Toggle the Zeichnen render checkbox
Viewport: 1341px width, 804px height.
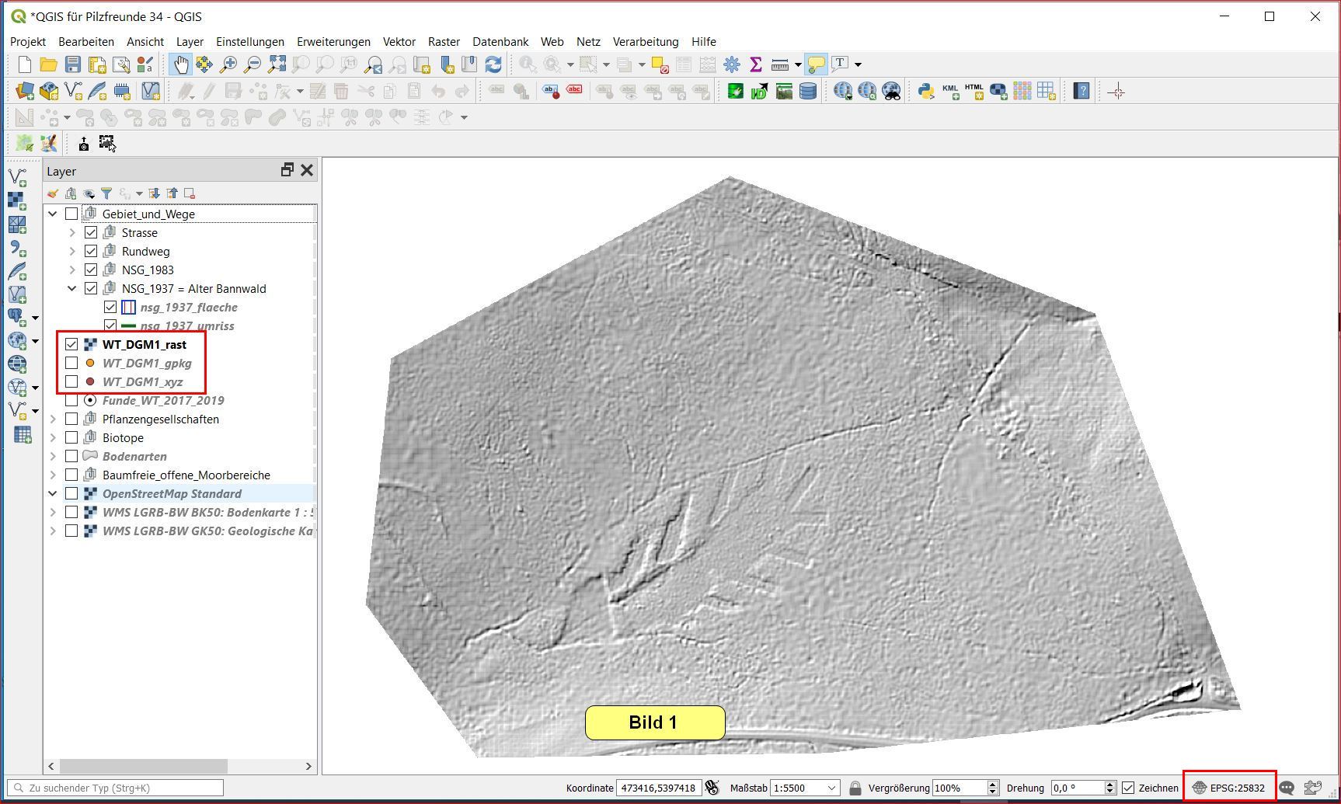1129,788
